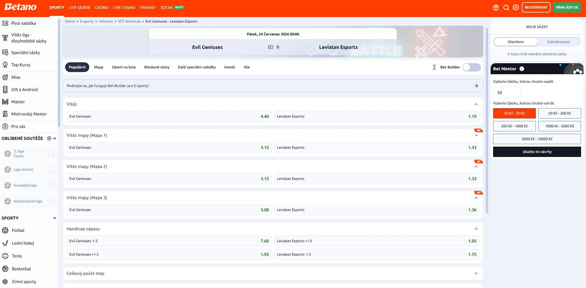Collapse the Vítěz mapy (Mapa 1) market
586x288 pixels.
tap(476, 135)
